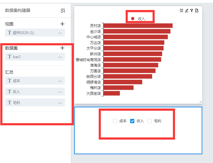Open more options for 超市0329 (1)
The image size is (213, 163).
pos(60,33)
